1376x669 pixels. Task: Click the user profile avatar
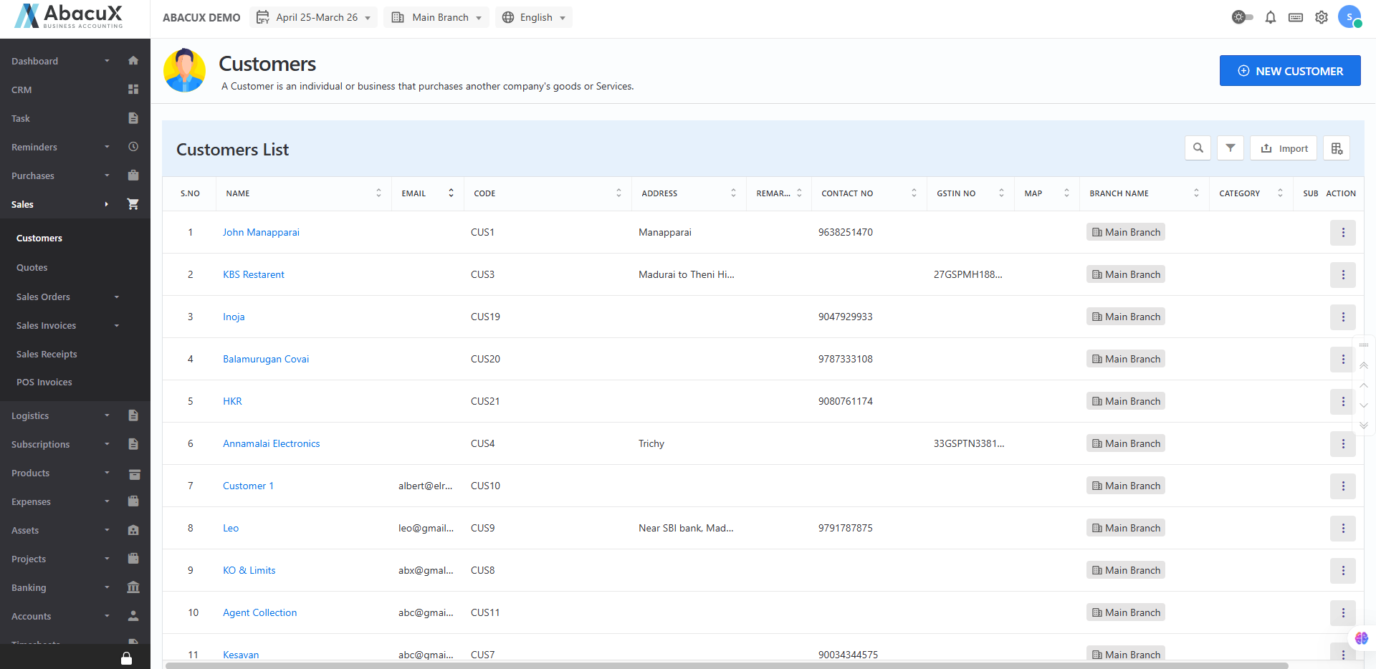coord(1349,17)
